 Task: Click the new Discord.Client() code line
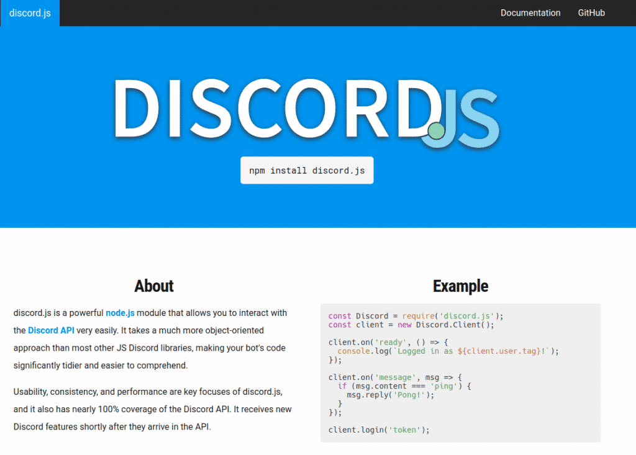point(411,325)
